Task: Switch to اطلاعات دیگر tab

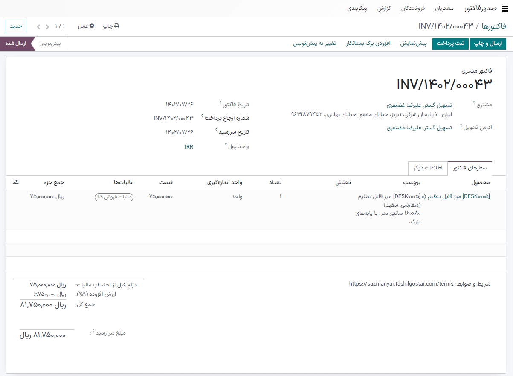Action: click(428, 168)
